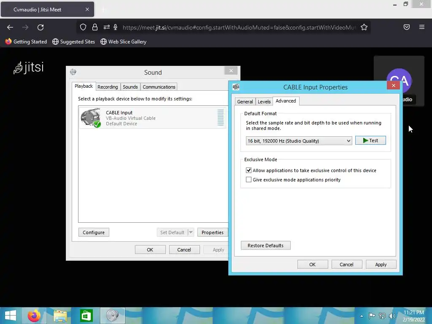Go back using browser back arrow

(10, 27)
